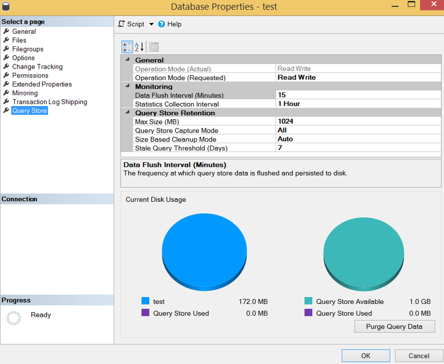Click the Operation Mode (Actual) label
The height and width of the screenshot is (364, 444).
tap(173, 69)
